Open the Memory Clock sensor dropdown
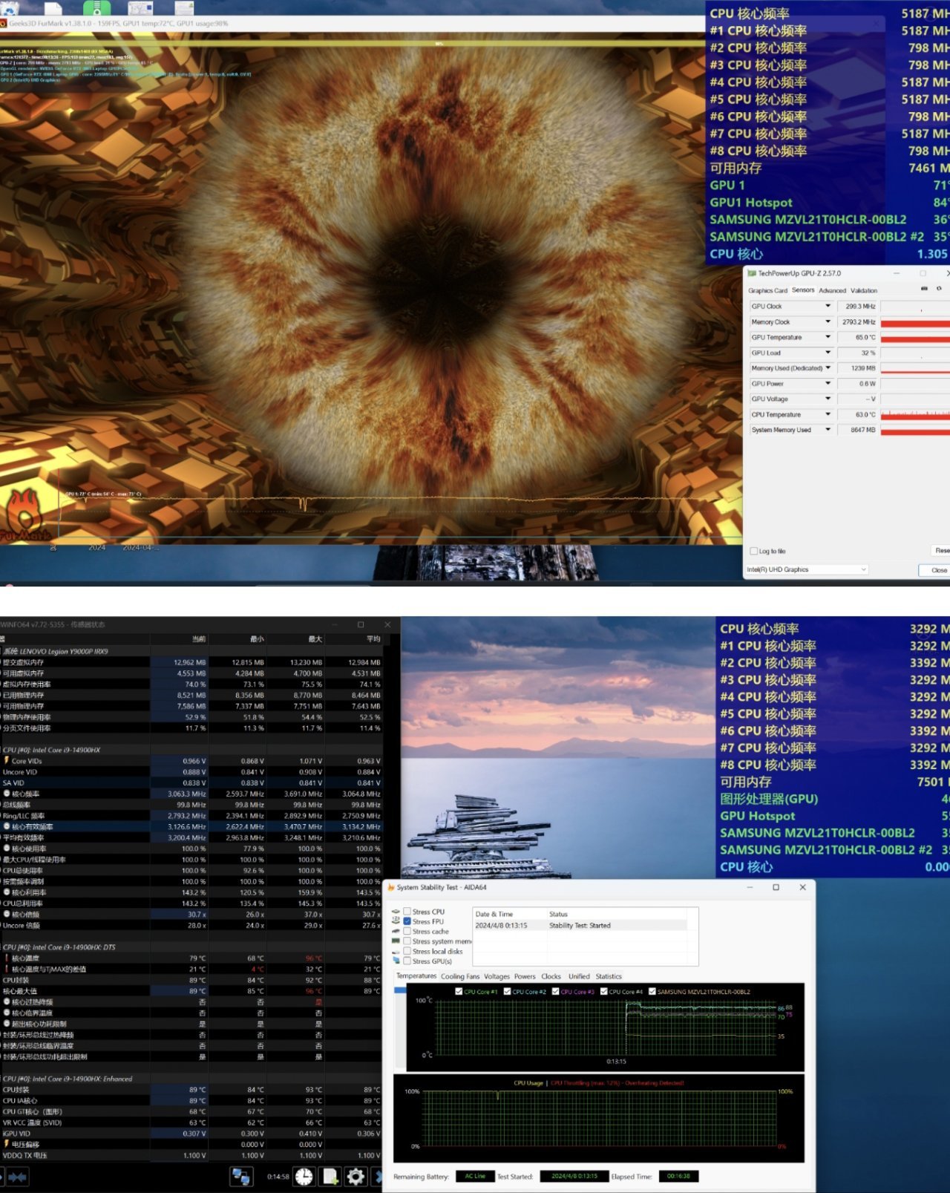The image size is (950, 1193). [x=828, y=321]
